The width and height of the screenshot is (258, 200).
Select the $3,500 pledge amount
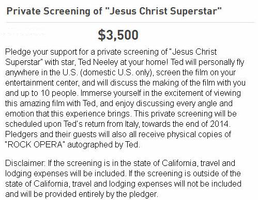tap(118, 35)
